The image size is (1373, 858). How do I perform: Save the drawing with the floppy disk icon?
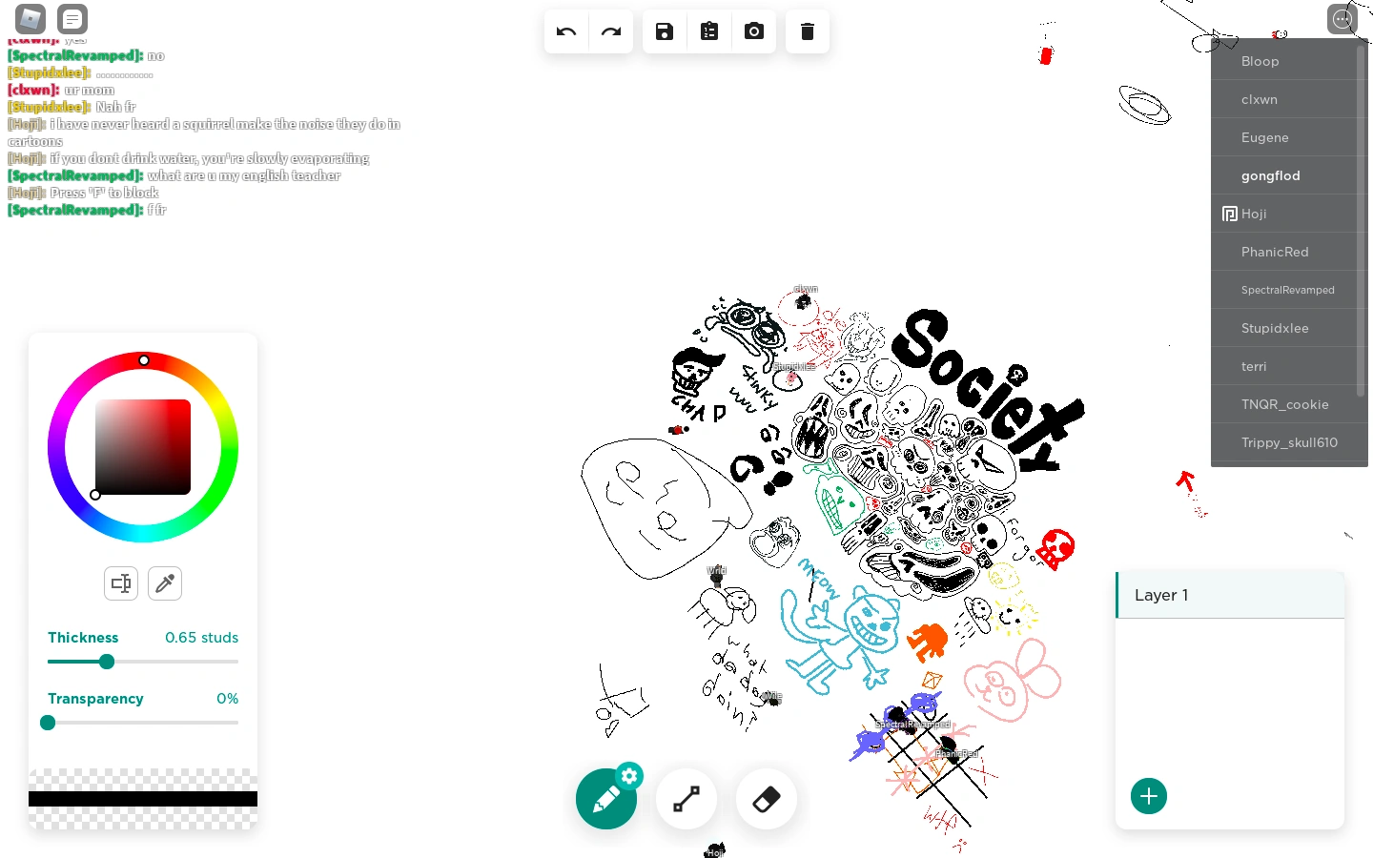click(665, 31)
